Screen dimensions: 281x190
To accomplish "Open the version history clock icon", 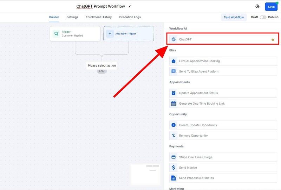I will coord(257,6).
